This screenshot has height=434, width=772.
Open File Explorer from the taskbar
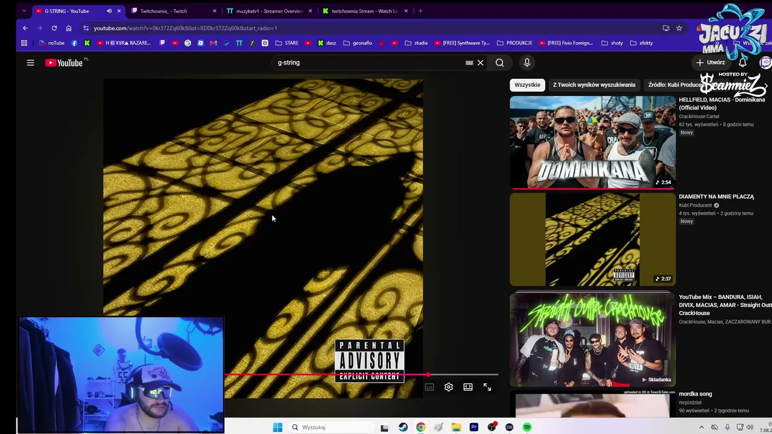click(456, 427)
